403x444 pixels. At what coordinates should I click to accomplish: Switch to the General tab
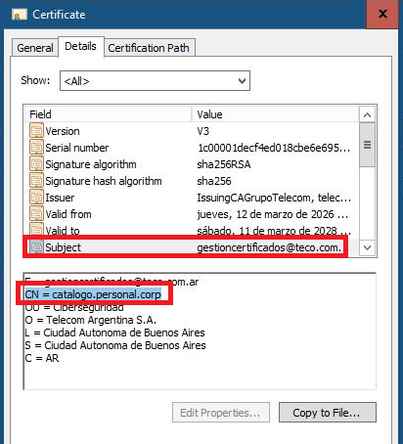35,48
